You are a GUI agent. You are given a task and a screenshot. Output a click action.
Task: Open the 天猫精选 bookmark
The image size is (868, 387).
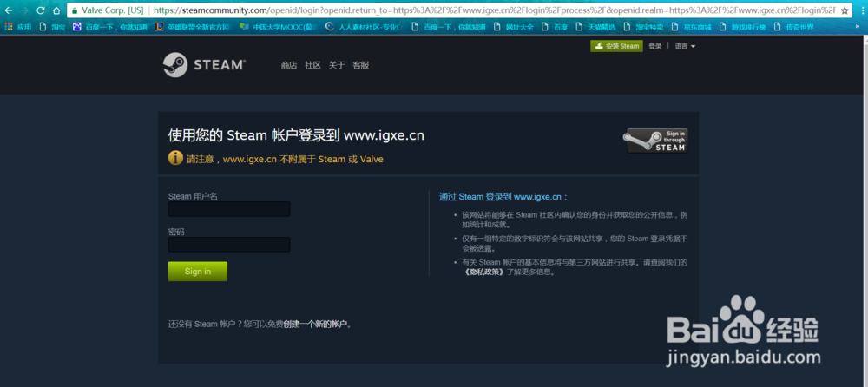pos(595,27)
